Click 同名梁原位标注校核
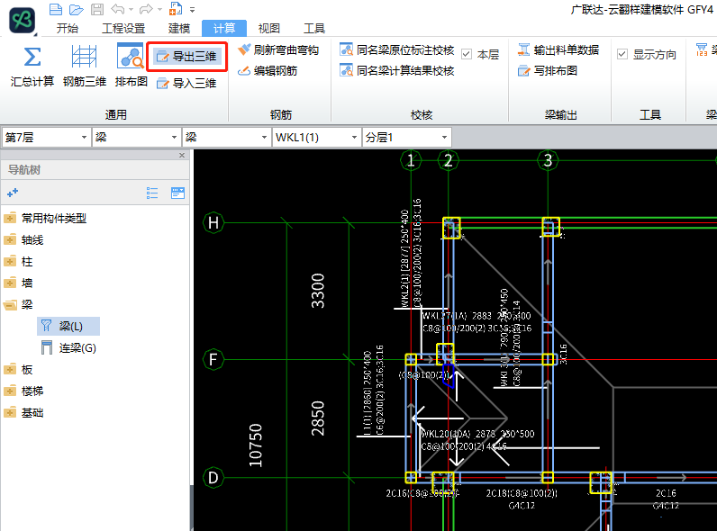717x531 pixels. coord(397,49)
